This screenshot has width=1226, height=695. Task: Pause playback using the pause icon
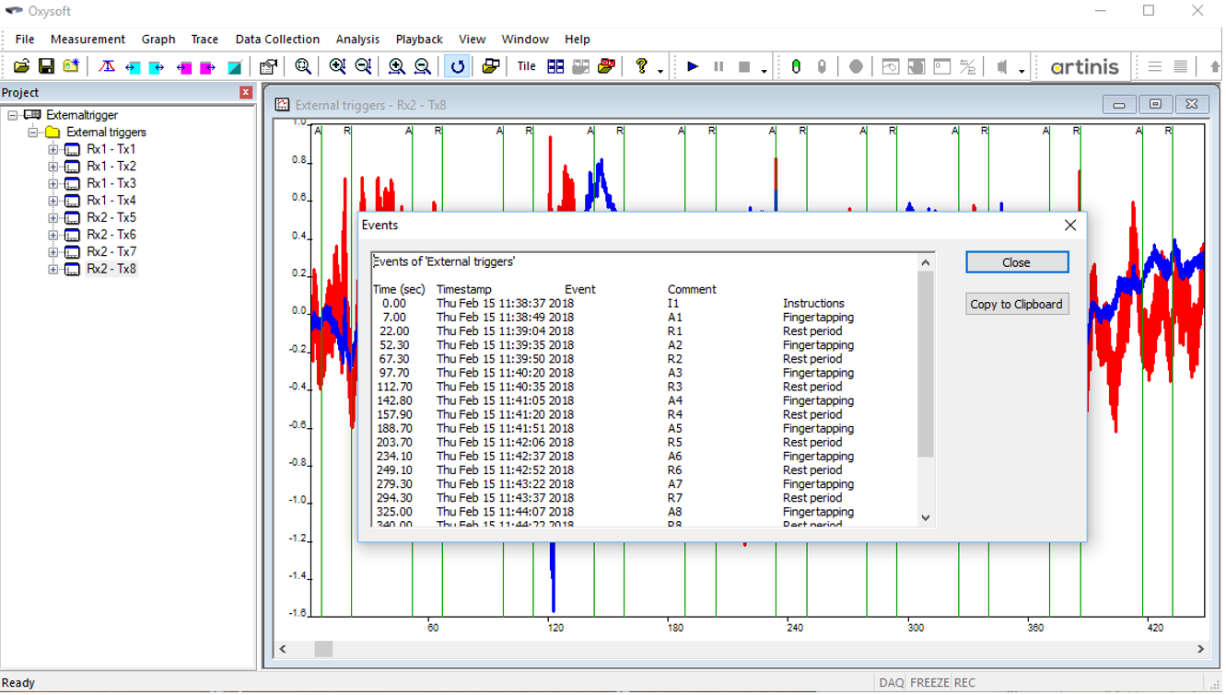point(718,65)
